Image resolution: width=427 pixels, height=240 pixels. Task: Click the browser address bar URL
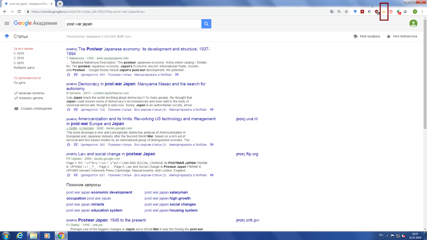(88, 12)
